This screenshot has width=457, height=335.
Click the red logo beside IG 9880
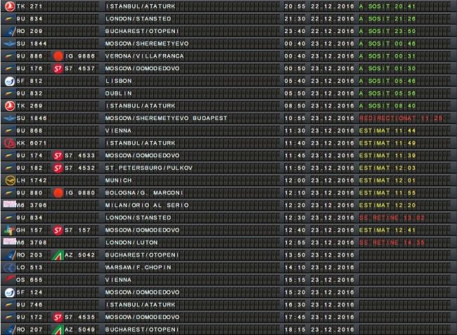point(58,193)
